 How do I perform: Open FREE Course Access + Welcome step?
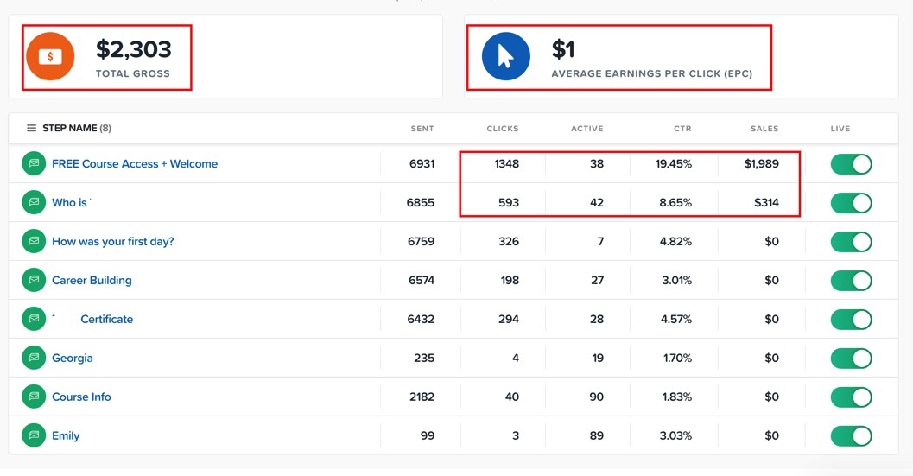[135, 164]
